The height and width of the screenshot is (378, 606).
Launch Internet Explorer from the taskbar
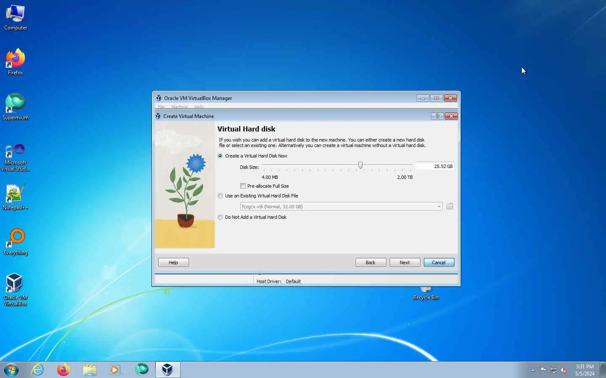pos(38,370)
